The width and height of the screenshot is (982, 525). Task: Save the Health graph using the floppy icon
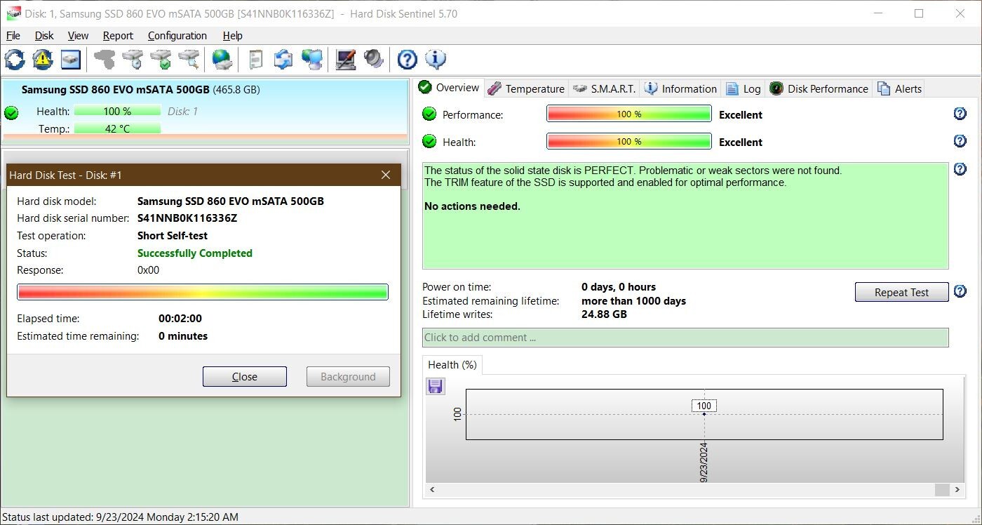pyautogui.click(x=436, y=386)
